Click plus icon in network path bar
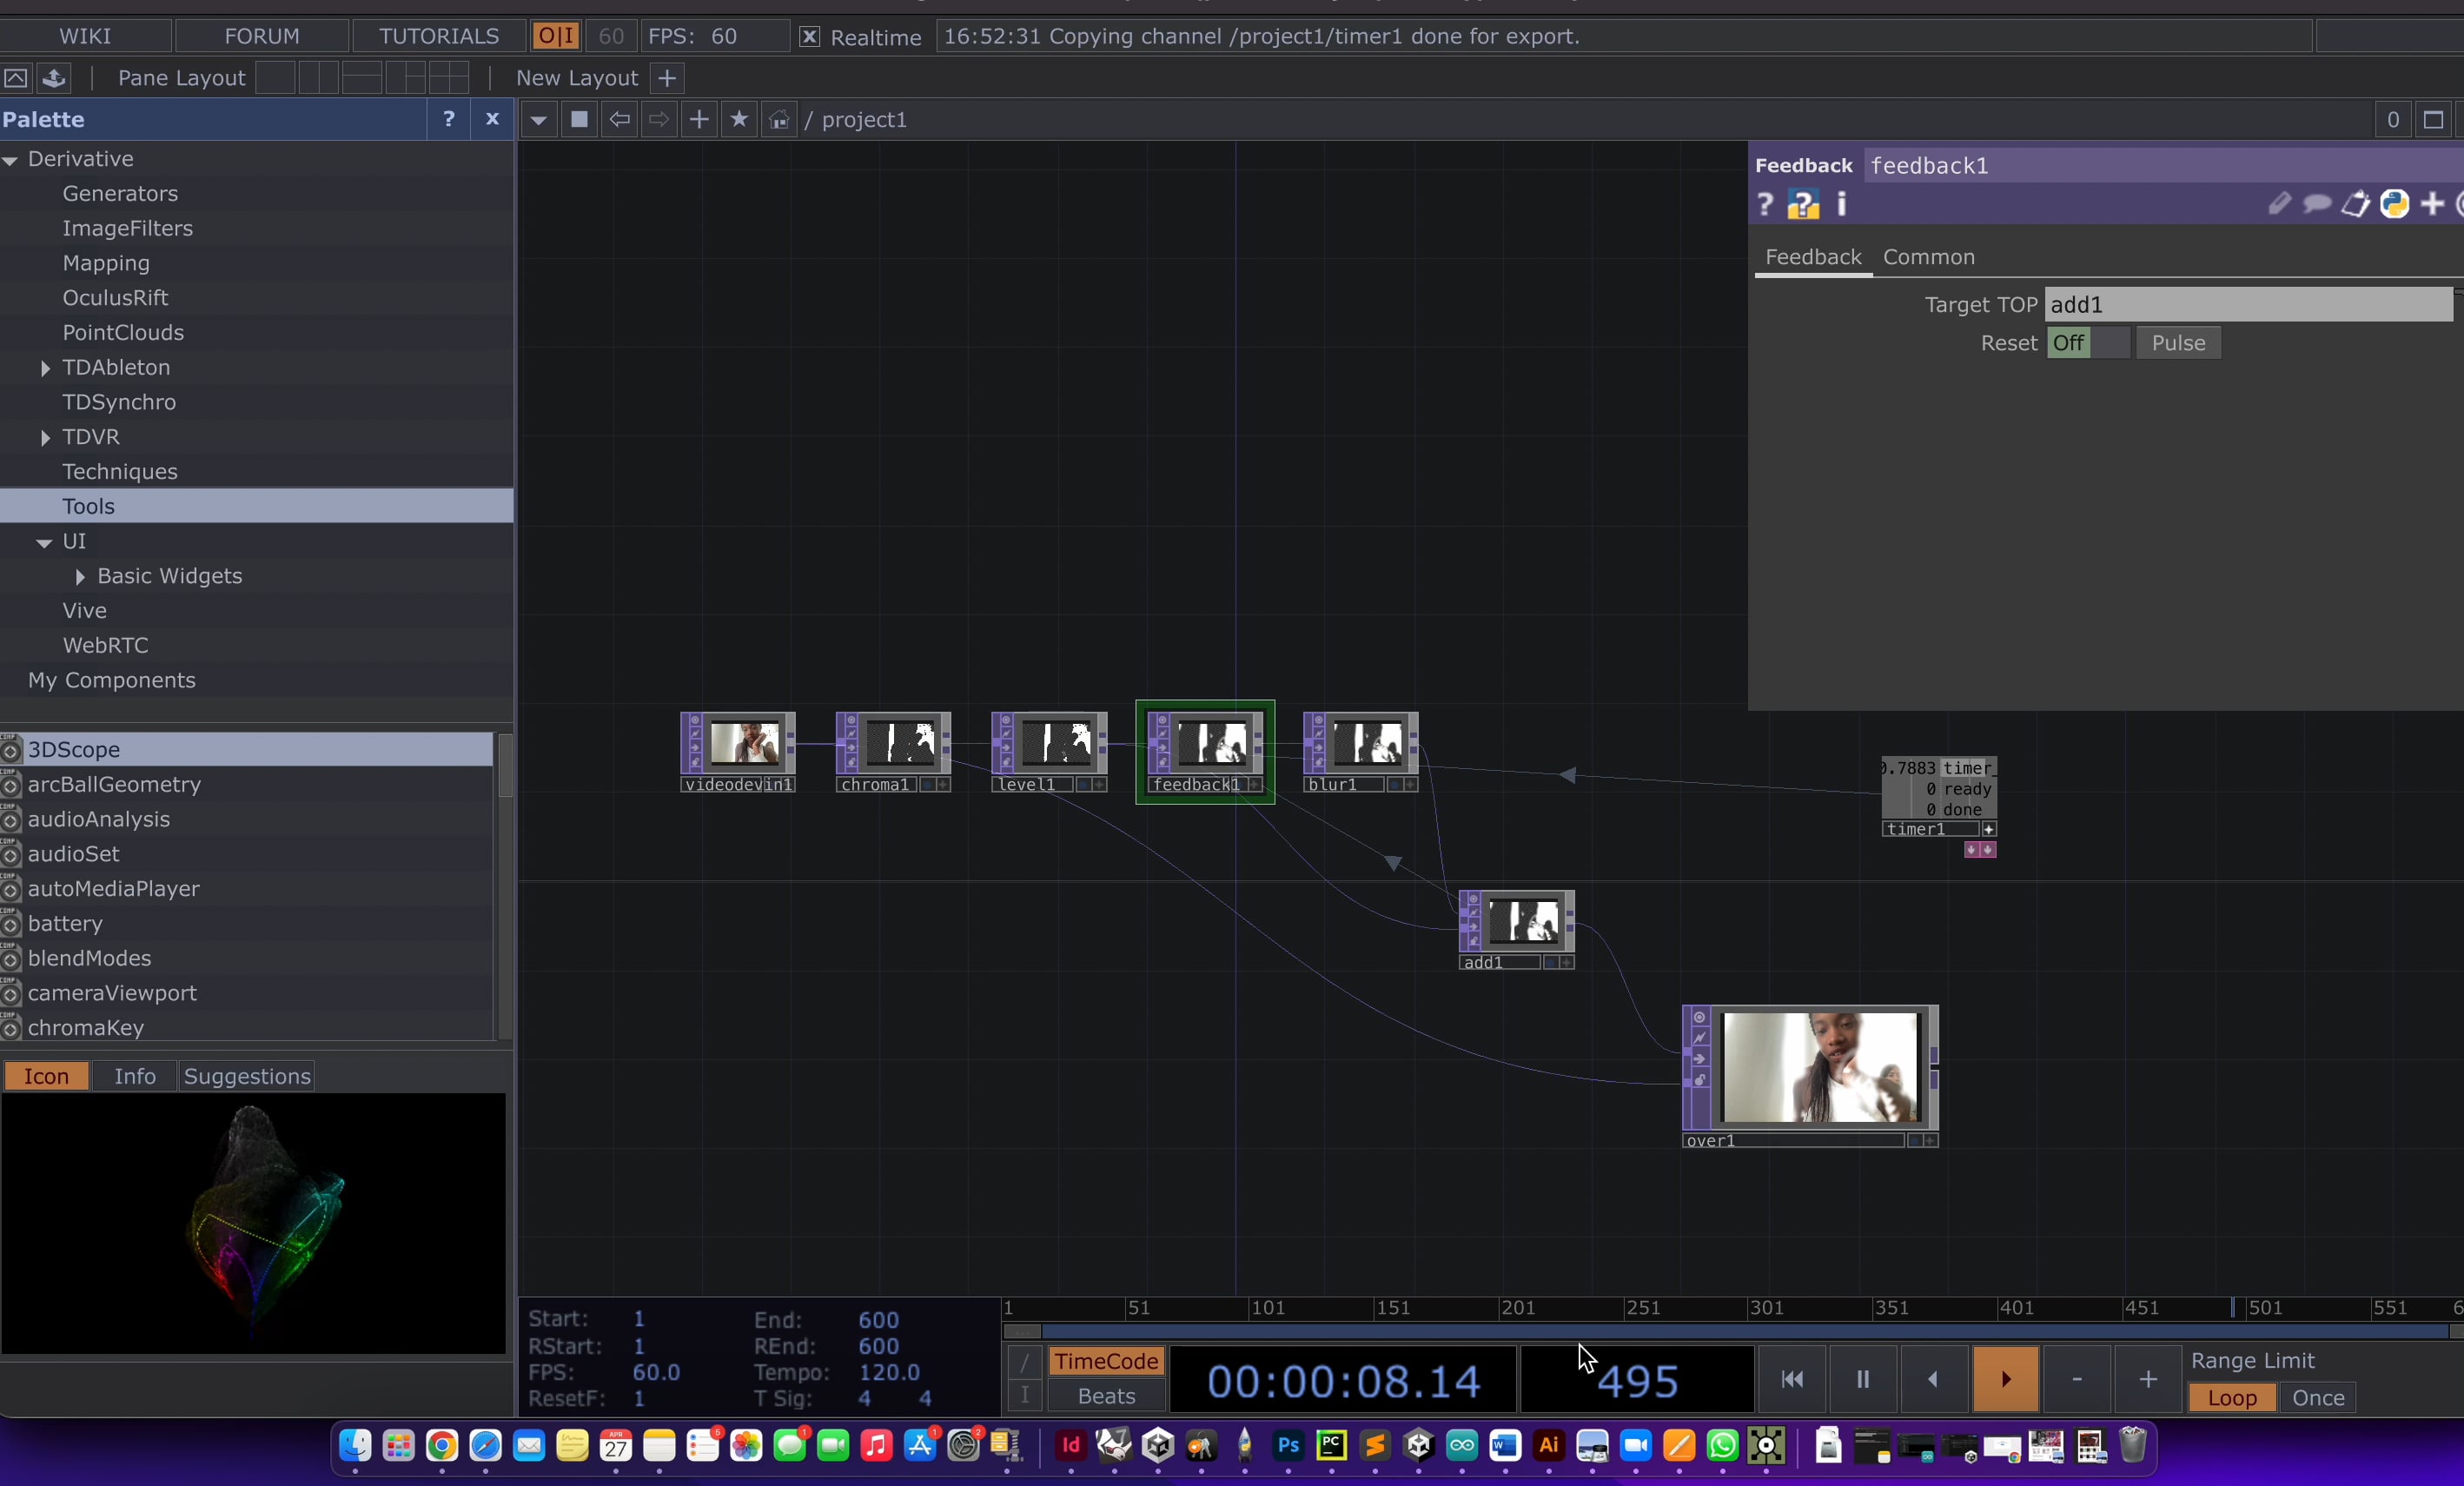The image size is (2464, 1486). [x=699, y=120]
